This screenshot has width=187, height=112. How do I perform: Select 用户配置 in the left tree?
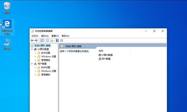click(x=40, y=64)
